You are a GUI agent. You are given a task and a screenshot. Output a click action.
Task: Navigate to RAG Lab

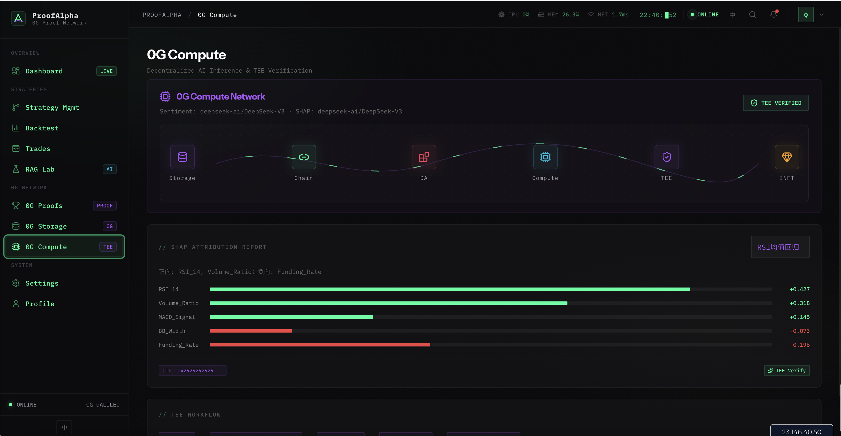64,169
